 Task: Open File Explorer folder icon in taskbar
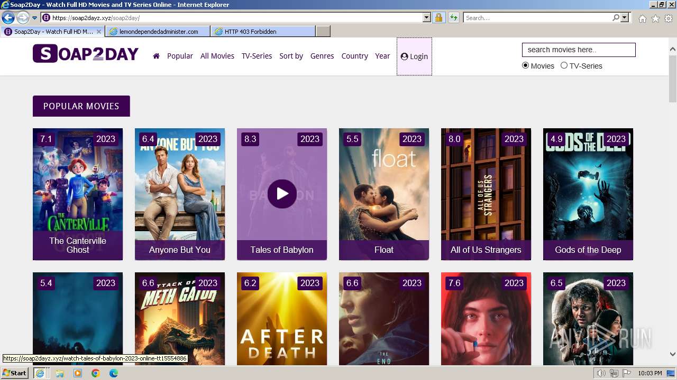(x=60, y=373)
